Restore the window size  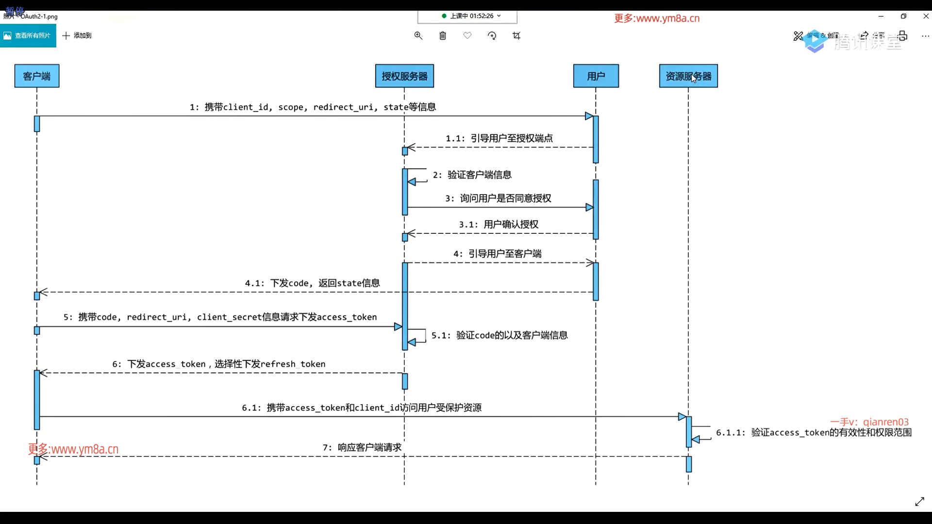903,16
